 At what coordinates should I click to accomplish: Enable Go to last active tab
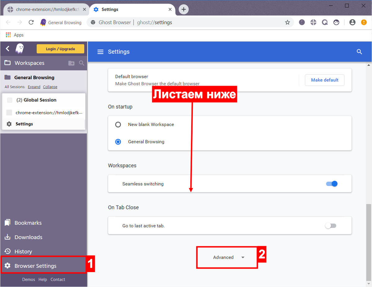(331, 226)
